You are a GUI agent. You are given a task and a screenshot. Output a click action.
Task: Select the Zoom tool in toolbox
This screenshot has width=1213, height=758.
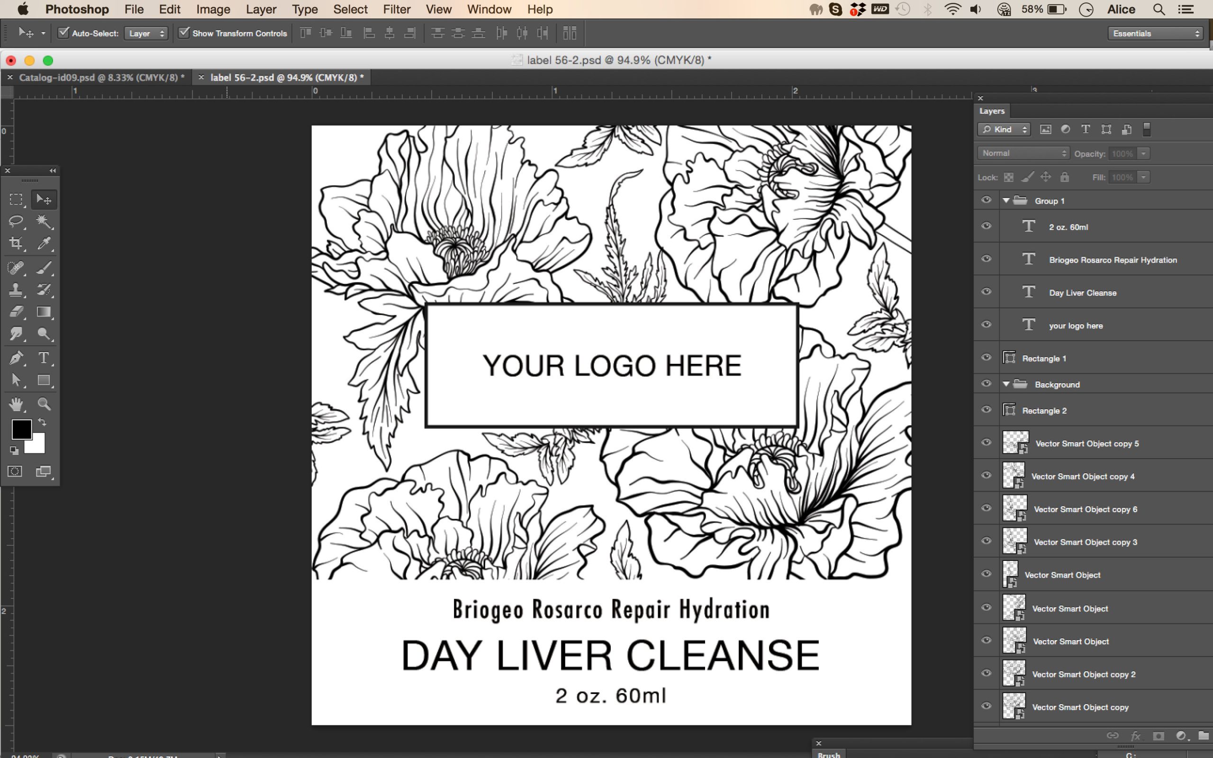coord(44,404)
